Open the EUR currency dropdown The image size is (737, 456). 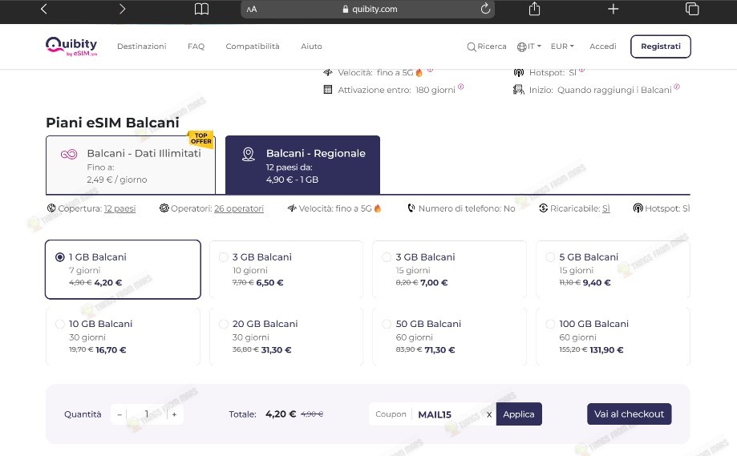click(x=562, y=46)
